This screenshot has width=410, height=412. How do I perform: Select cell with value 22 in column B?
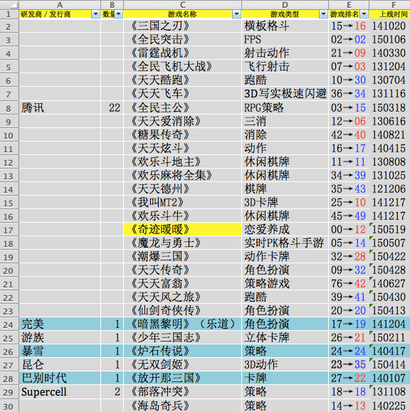click(x=112, y=107)
